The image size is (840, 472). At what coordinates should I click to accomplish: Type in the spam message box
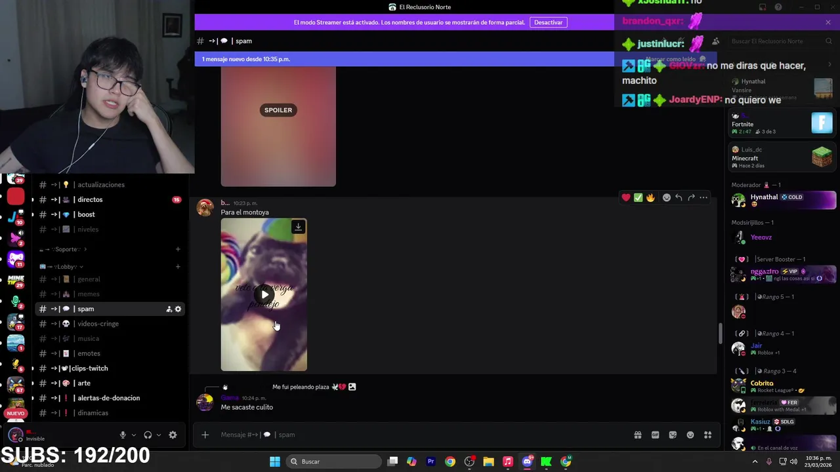click(420, 435)
